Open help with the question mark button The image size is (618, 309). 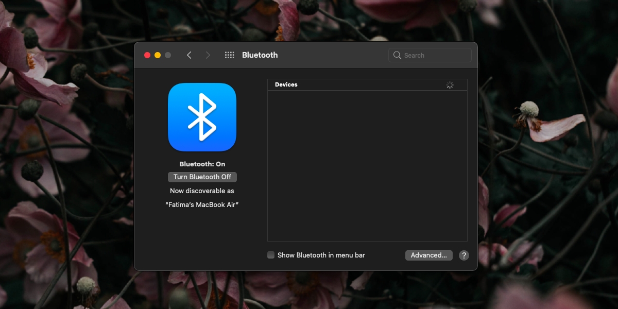tap(464, 255)
